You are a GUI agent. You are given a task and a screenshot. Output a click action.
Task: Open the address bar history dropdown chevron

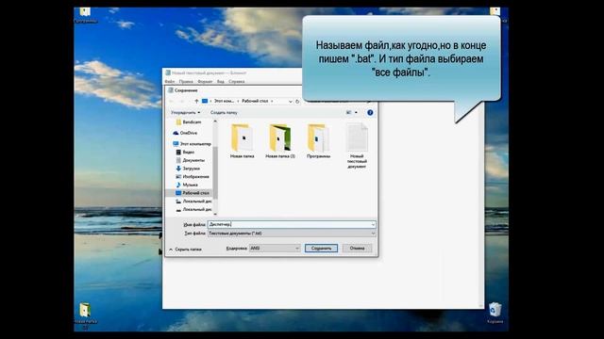click(290, 102)
